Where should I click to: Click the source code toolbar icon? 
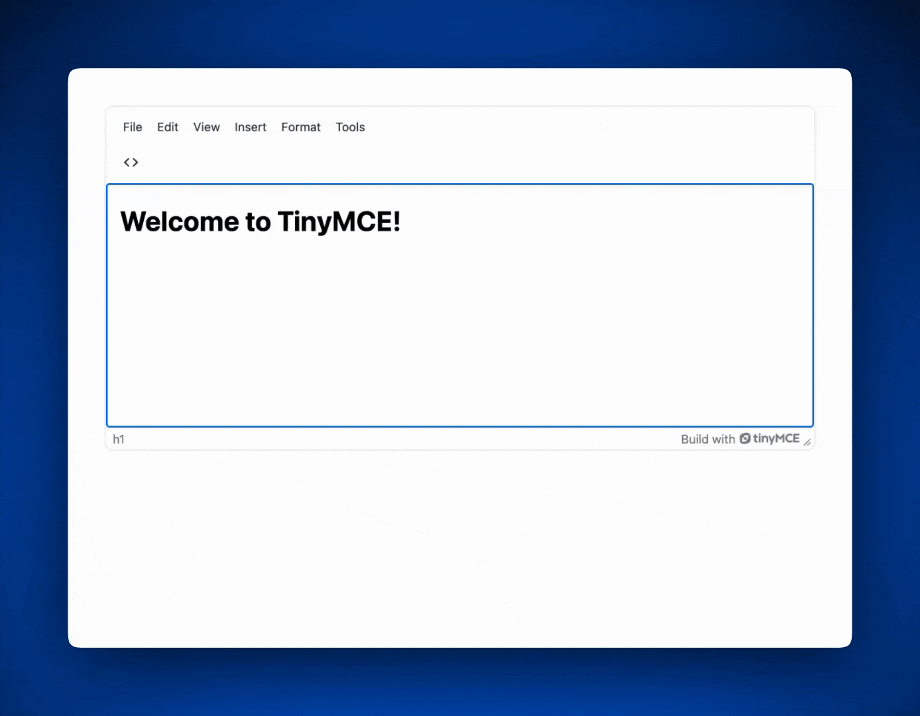[131, 162]
